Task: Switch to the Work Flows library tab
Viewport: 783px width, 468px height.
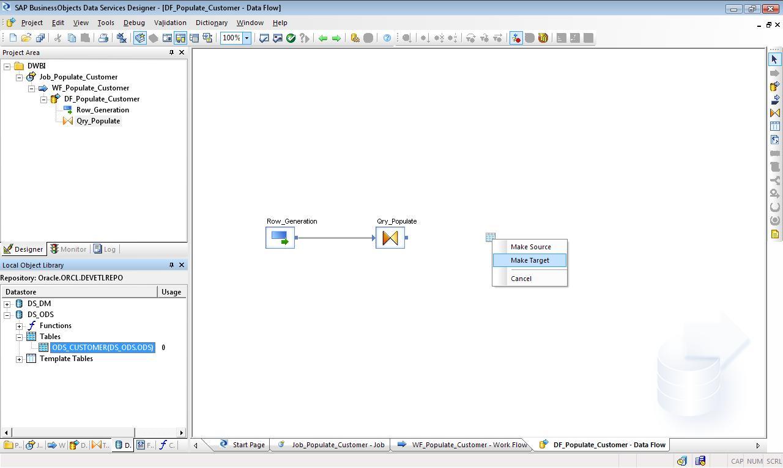Action: (x=56, y=445)
